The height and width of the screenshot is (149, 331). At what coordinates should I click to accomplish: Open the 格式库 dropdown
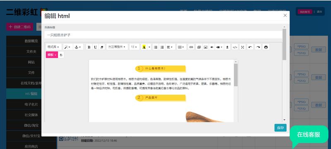tap(54, 47)
